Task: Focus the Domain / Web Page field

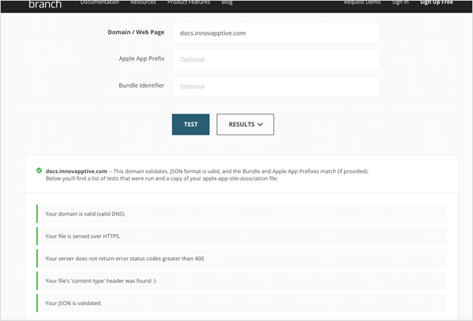Action: [x=276, y=33]
